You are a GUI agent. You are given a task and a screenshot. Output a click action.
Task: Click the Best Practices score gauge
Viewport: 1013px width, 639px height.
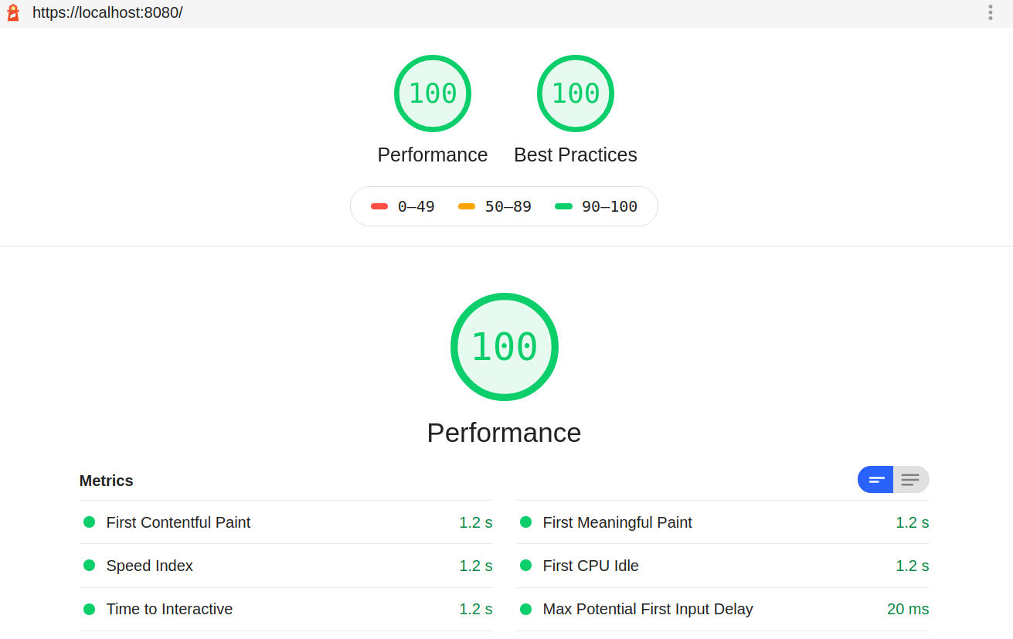[575, 93]
